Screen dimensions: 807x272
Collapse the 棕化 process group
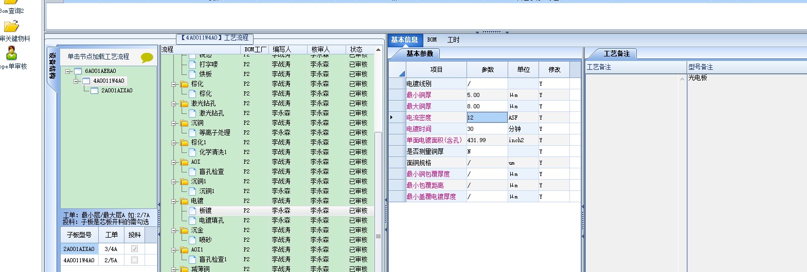pos(174,84)
